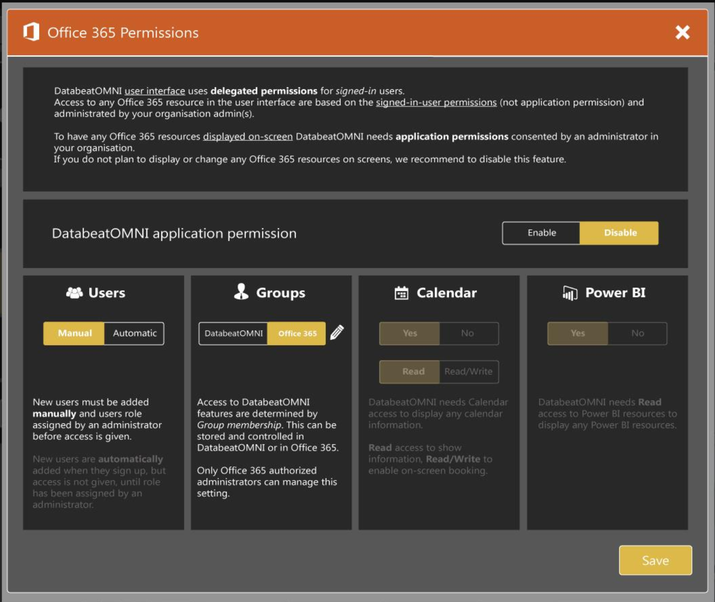Click 'DatabeatOMNI needs Read' Power BI text
Image resolution: width=715 pixels, height=602 pixels.
(x=607, y=413)
